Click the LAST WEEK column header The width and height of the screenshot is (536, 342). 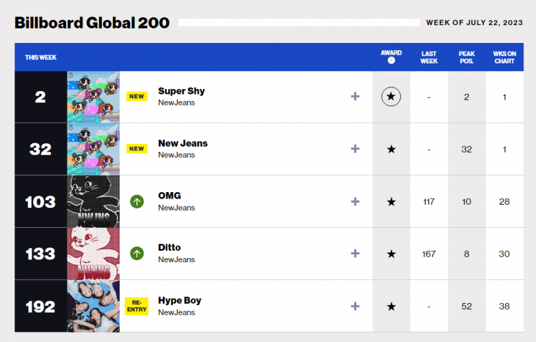click(x=429, y=57)
